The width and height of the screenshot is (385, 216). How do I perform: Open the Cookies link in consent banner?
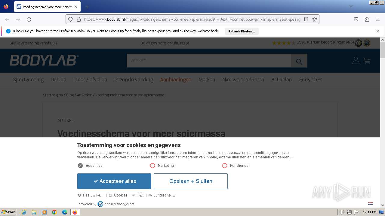point(118,195)
